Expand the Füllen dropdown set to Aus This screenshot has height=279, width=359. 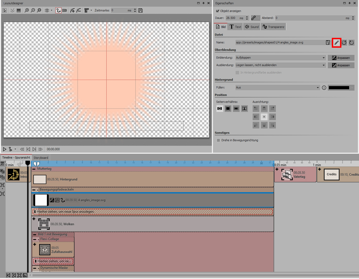pos(277,87)
